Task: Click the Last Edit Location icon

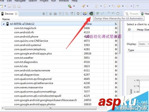Action: [x=114, y=6]
